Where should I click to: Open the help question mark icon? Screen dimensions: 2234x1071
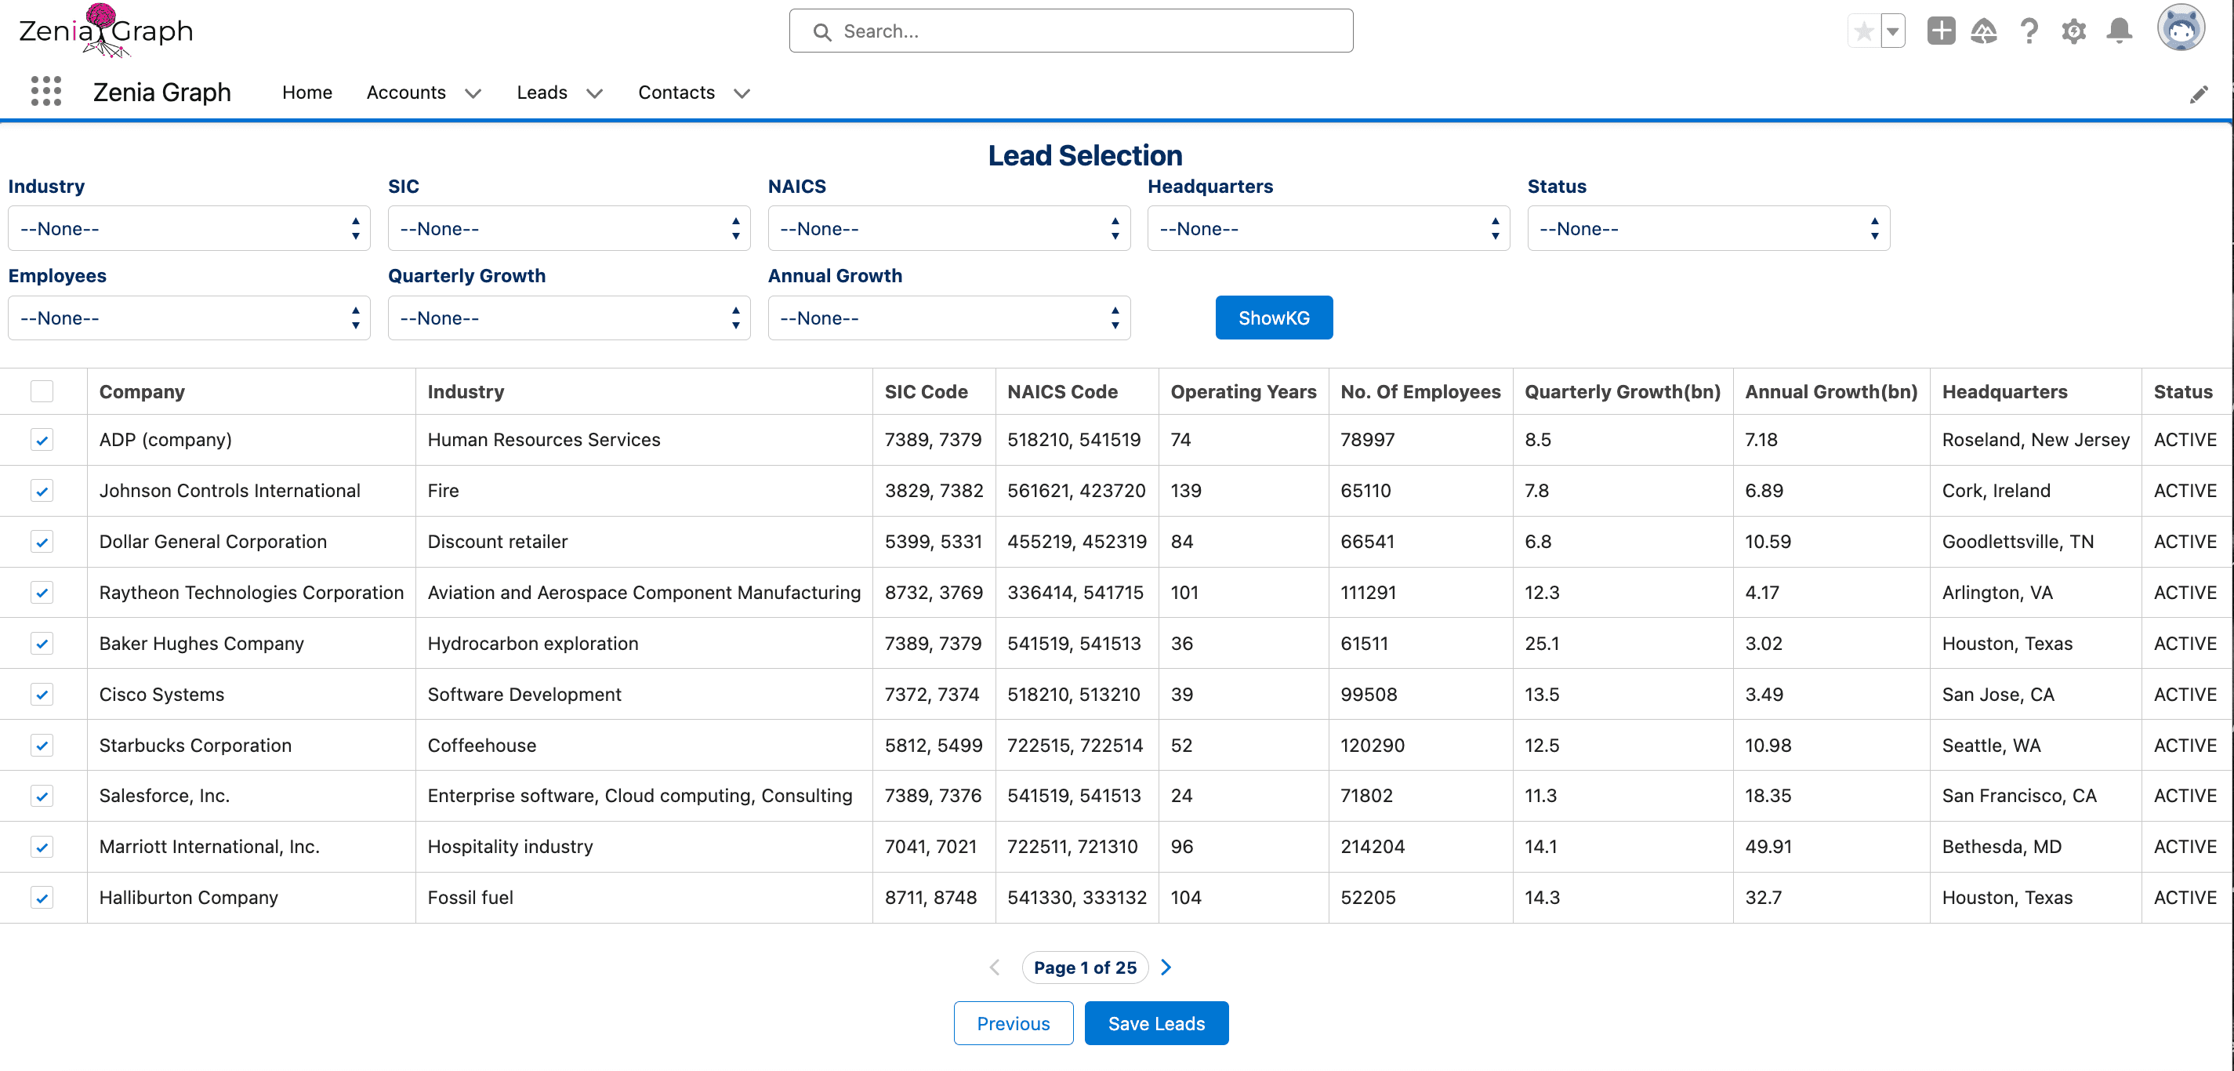point(2029,31)
